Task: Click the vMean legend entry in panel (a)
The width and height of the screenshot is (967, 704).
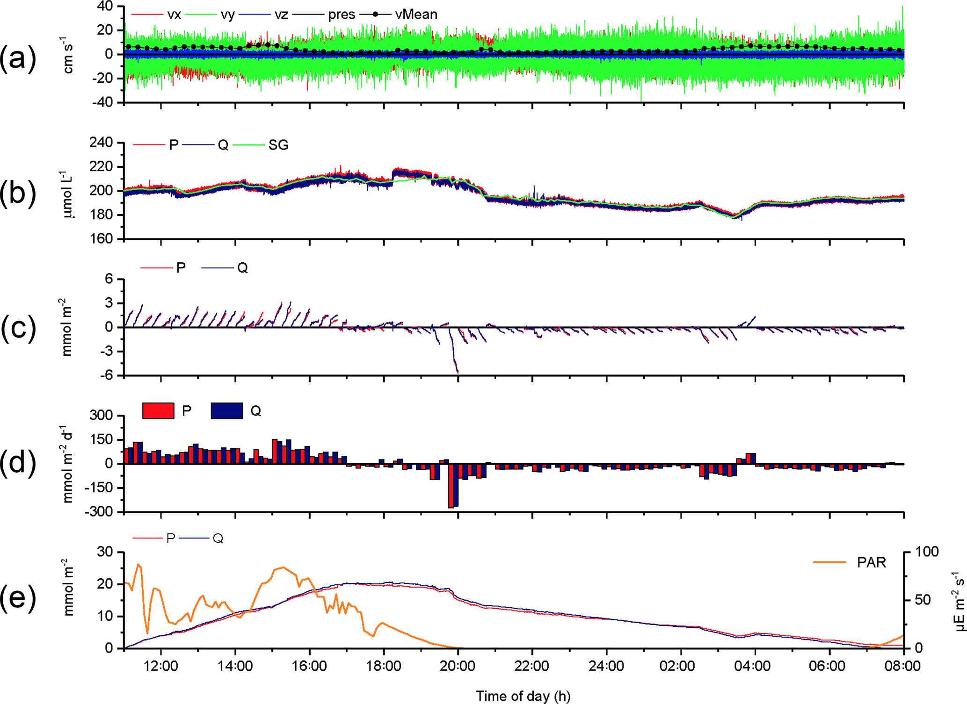Action: (x=416, y=14)
